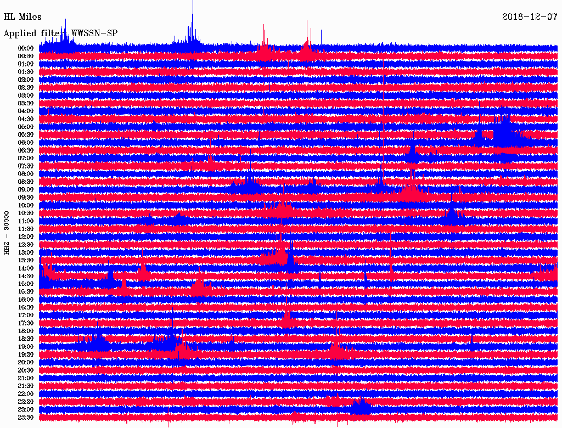Select the 16:00 time label
562x428 pixels.
[26, 300]
